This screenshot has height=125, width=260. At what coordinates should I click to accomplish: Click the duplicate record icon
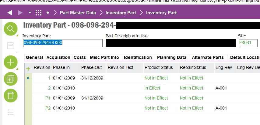11,79
